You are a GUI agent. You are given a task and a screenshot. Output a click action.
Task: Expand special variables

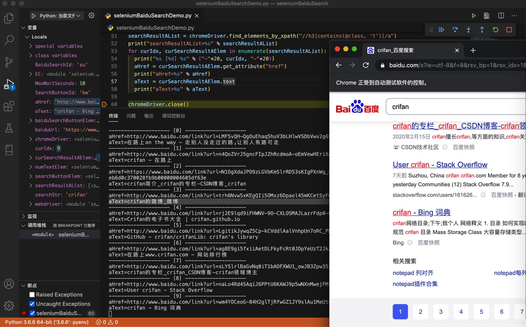point(31,46)
